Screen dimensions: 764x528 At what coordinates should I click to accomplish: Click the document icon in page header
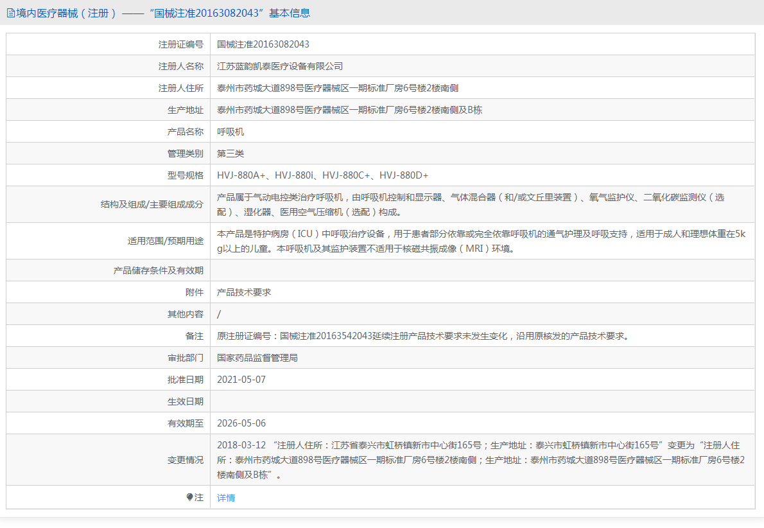10,13
